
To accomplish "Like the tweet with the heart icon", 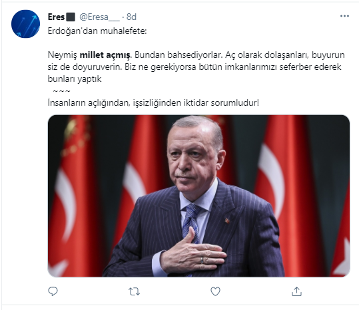I will 215,291.
